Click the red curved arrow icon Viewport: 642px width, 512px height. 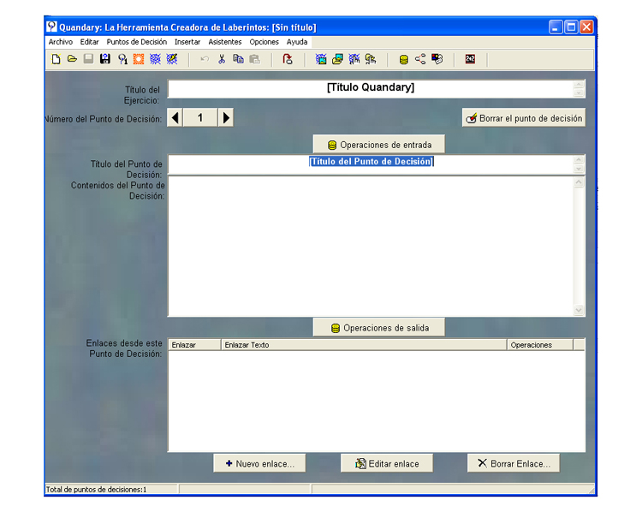288,59
